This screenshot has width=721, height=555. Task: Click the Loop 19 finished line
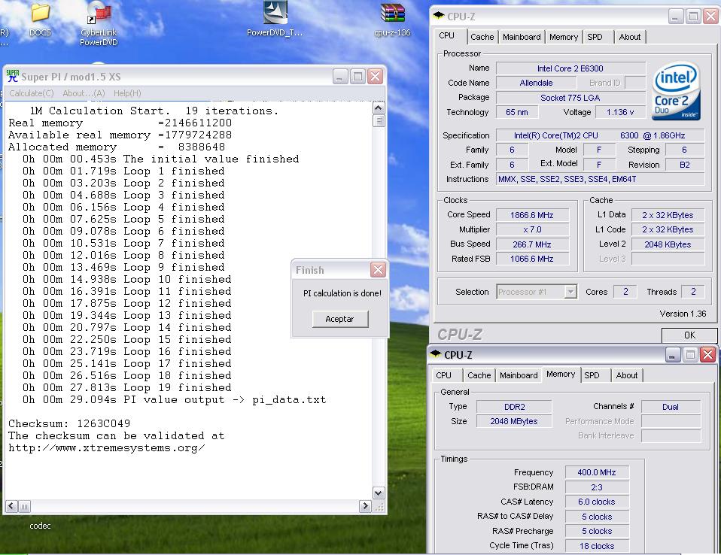pyautogui.click(x=127, y=388)
